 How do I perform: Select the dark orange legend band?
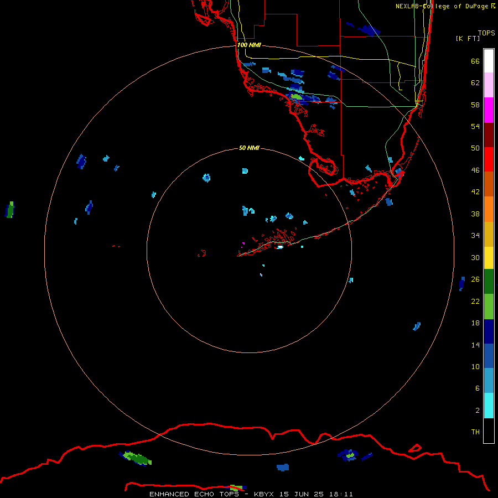pyautogui.click(x=489, y=184)
